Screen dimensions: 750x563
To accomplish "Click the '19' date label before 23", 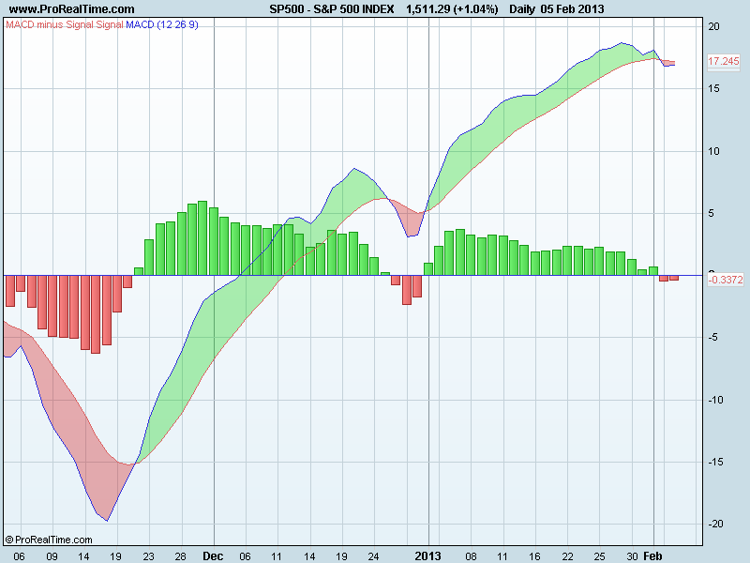I will pyautogui.click(x=115, y=556).
